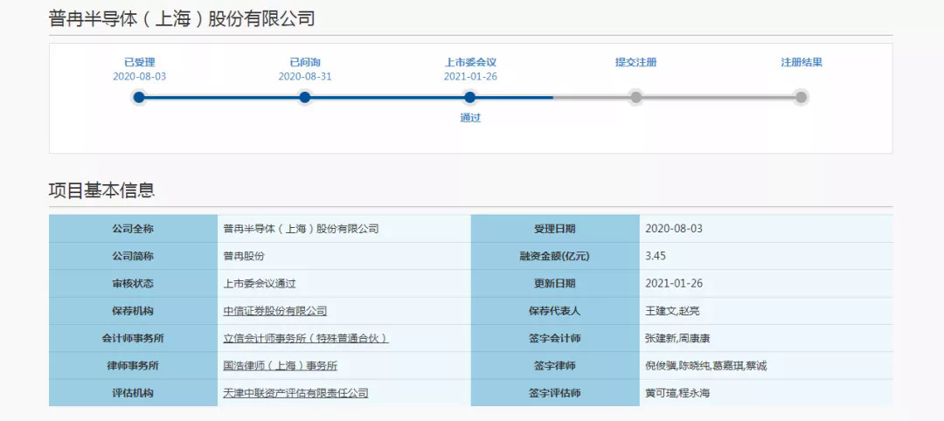Click the company title heading at the top
This screenshot has height=421, width=944.
182,18
